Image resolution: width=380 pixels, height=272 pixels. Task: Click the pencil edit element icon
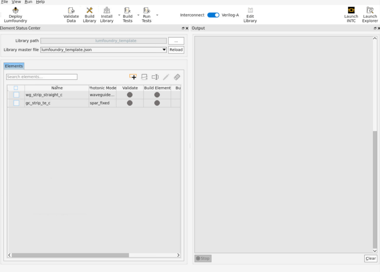166,77
